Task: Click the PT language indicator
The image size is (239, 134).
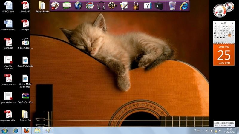Action: pyautogui.click(x=195, y=130)
